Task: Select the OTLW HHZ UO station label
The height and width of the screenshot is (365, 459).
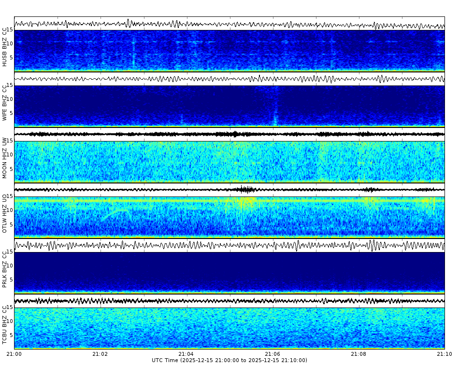Action: (x=5, y=213)
